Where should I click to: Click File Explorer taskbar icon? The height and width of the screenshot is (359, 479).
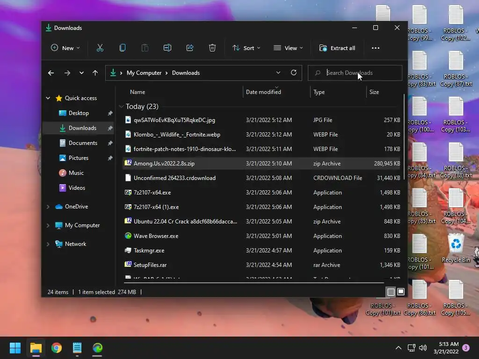[36, 348]
